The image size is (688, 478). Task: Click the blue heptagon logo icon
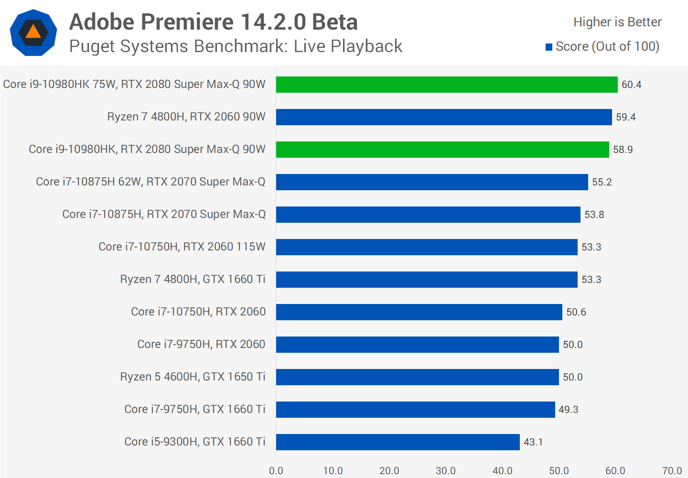[x=33, y=33]
